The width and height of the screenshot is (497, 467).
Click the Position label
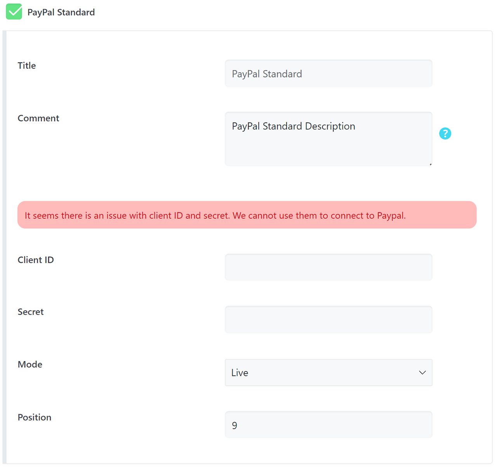click(x=35, y=417)
